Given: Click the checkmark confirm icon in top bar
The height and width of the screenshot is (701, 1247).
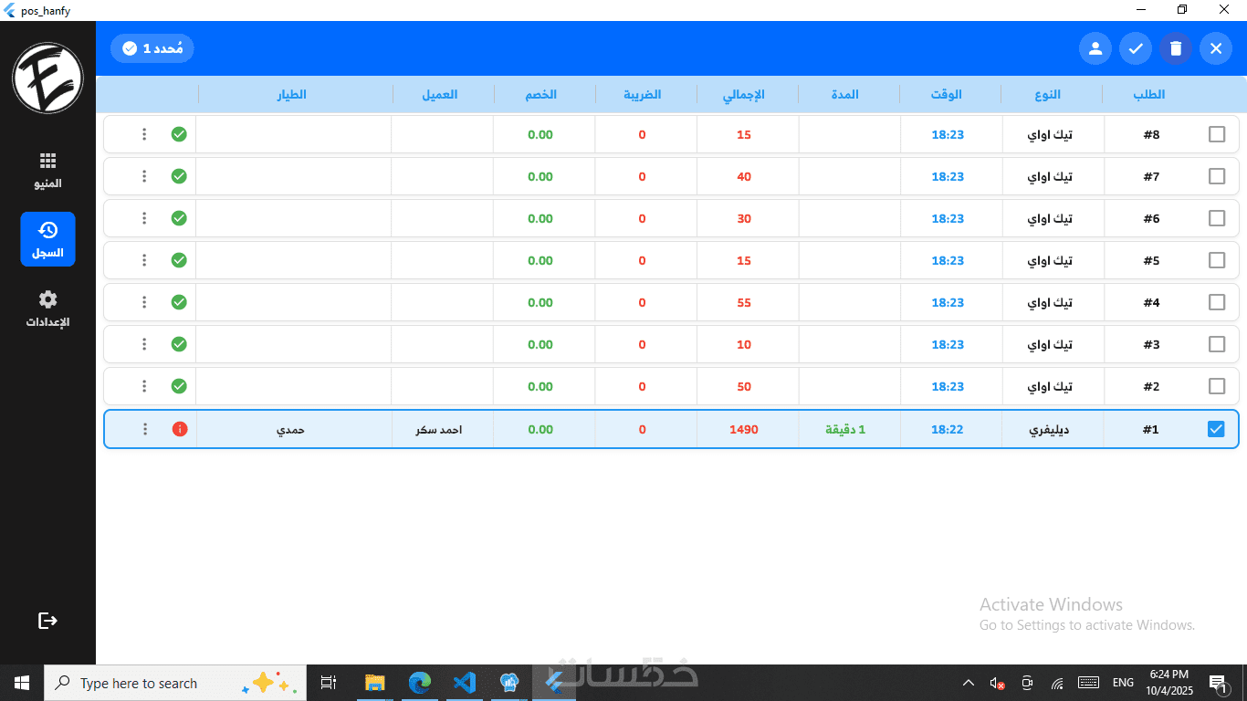Looking at the screenshot, I should (1136, 48).
